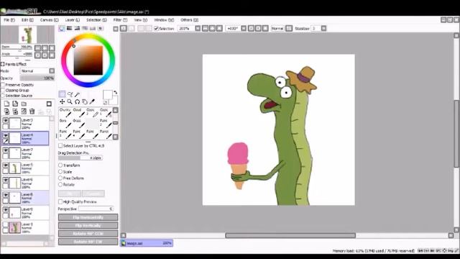Screen dimensions: 460x259
Task: Click the layer Opacity slider
Action: (37, 78)
